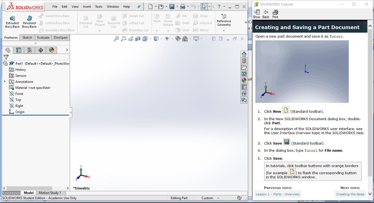Click the Back arrow in Tutorials window
Screen dimensions: 374x203
266,14
